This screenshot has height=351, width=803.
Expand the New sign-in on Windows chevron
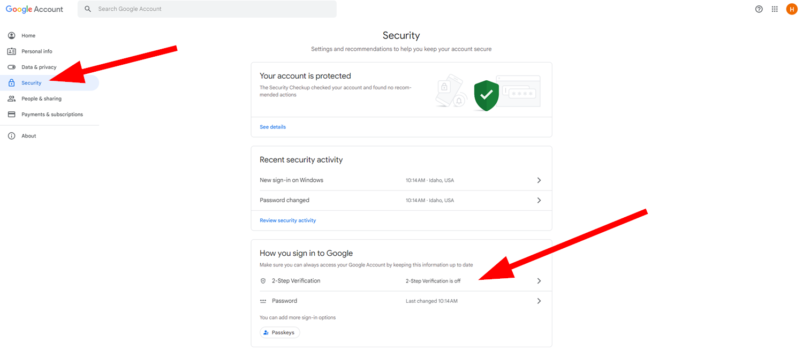539,180
